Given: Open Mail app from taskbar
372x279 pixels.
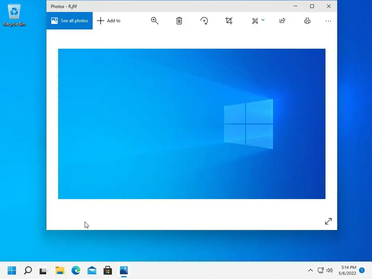Looking at the screenshot, I should pyautogui.click(x=92, y=270).
